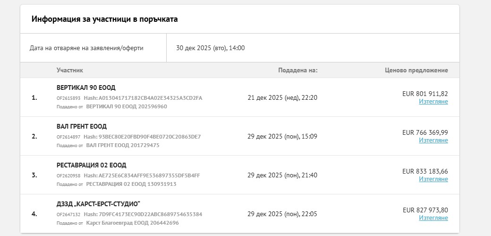The height and width of the screenshot is (236, 491).
Task: Download the КАРСТ-ЕРСТ-СТУДИО price offer
Action: [433, 218]
